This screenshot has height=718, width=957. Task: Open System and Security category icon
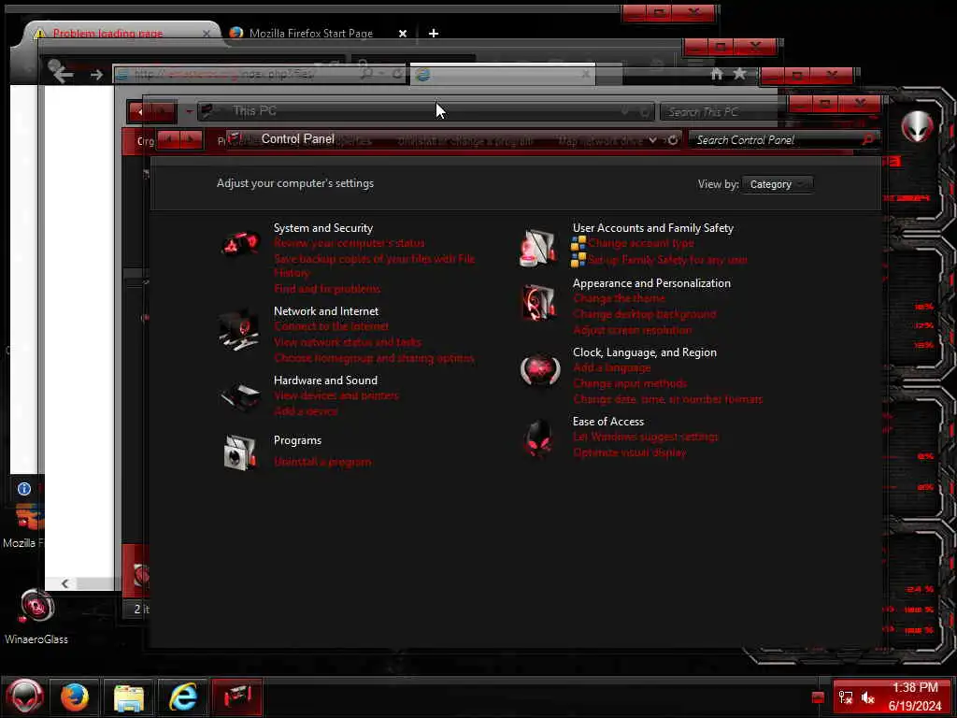pyautogui.click(x=240, y=245)
